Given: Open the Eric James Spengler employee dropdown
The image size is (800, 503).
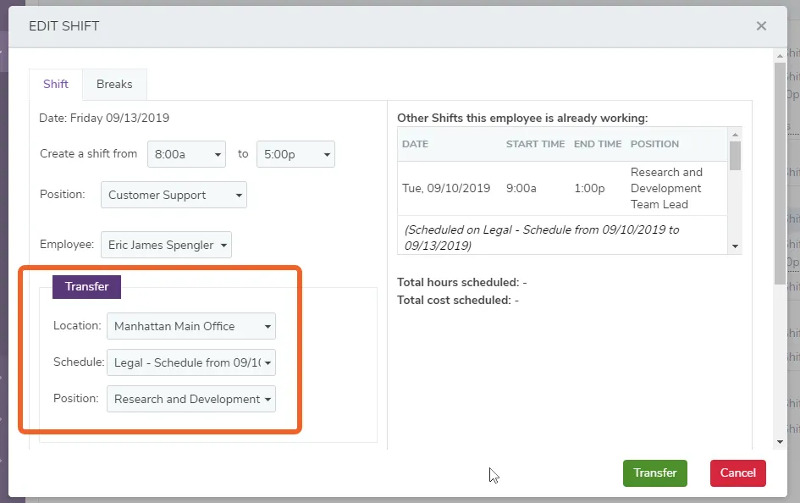Looking at the screenshot, I should 166,245.
